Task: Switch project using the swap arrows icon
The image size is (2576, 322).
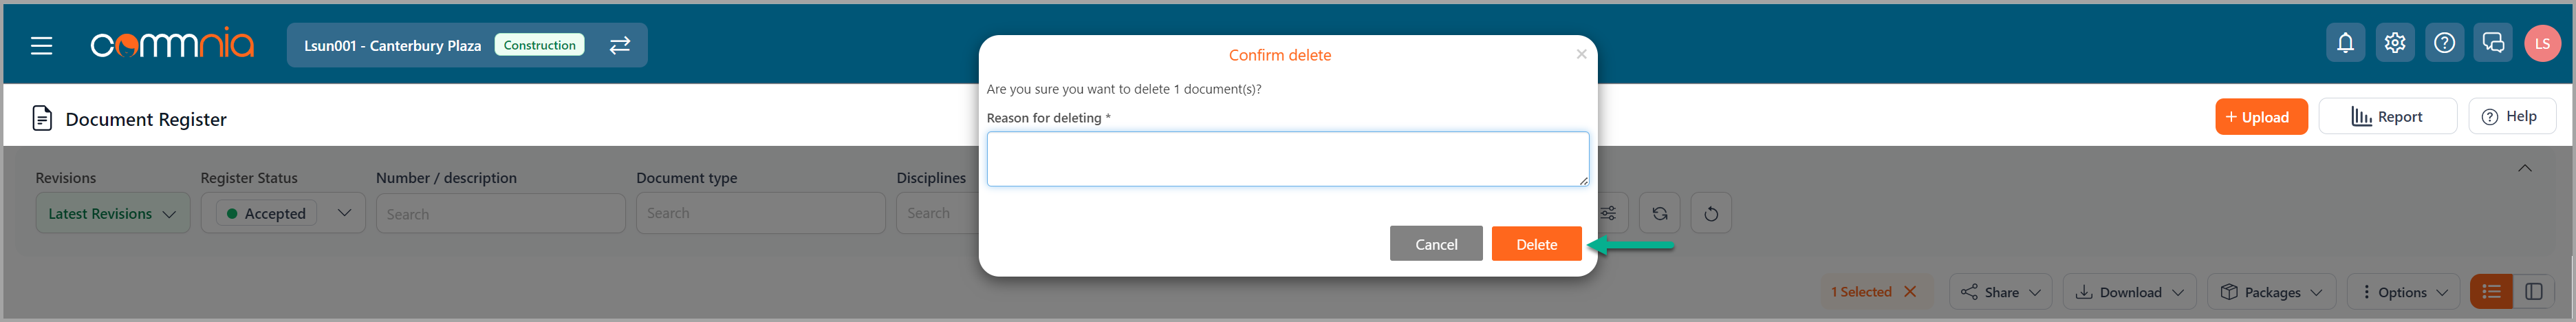Action: click(x=620, y=45)
